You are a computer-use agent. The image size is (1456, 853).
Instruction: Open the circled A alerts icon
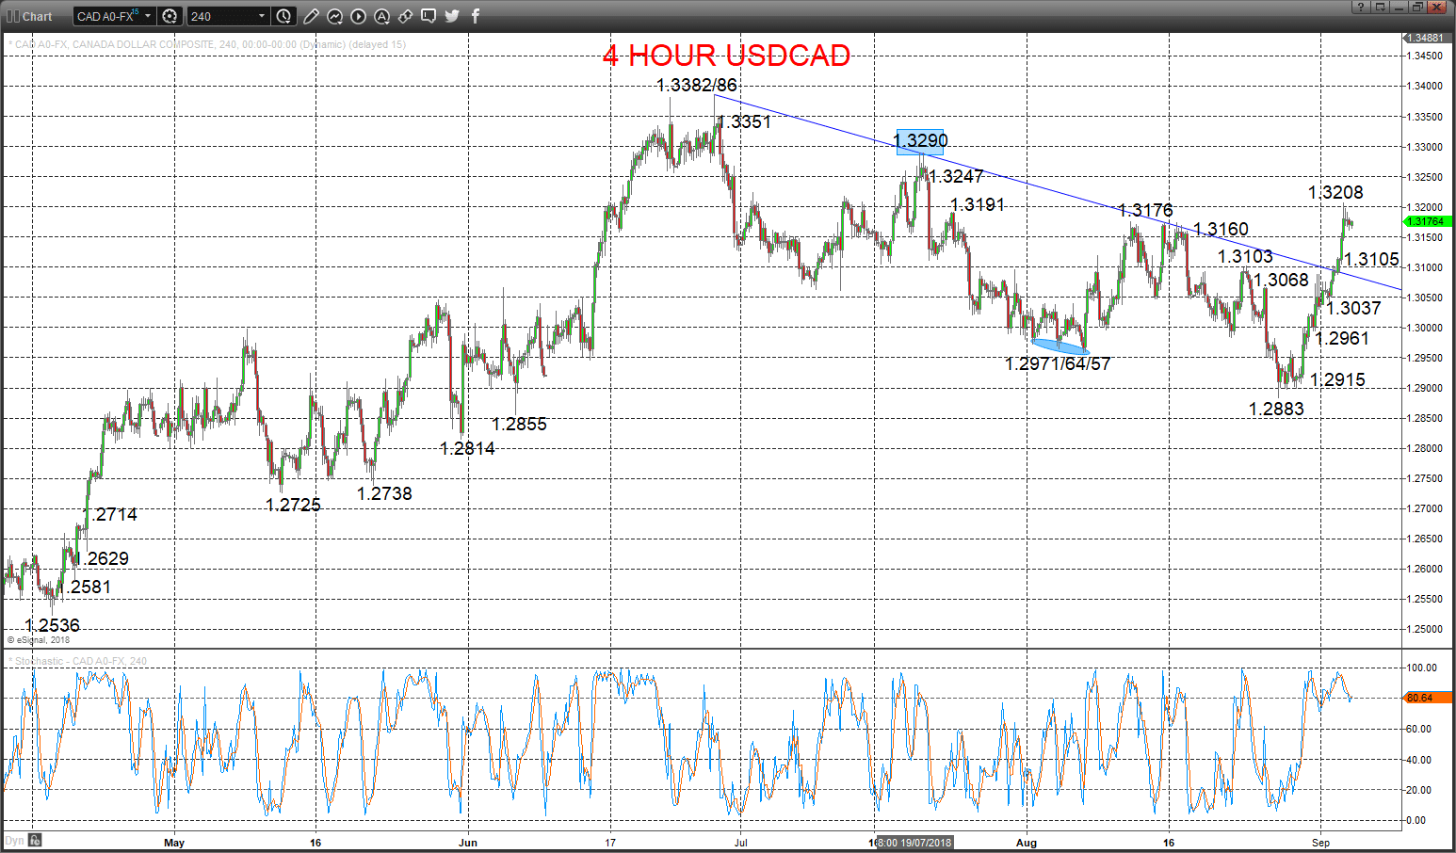click(381, 16)
